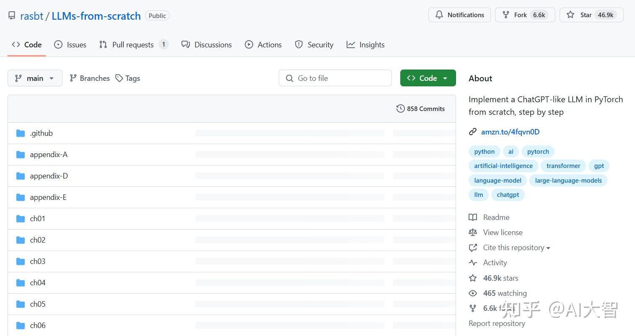Expand Cite this repository menu
The height and width of the screenshot is (336, 635).
tap(516, 248)
